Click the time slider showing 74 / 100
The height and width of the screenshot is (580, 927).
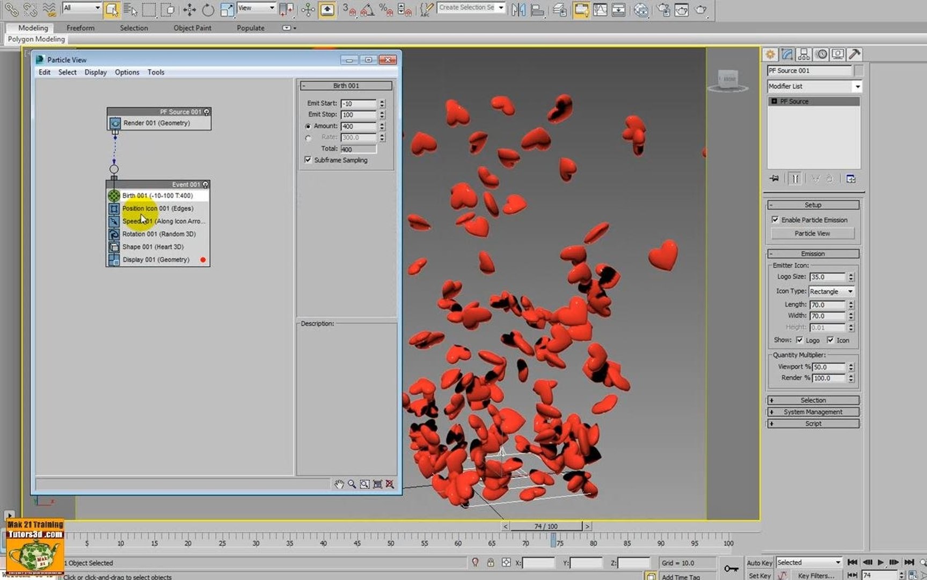[546, 526]
